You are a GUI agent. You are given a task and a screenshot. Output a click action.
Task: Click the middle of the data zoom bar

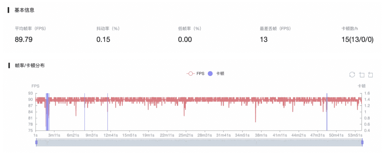[199, 142]
